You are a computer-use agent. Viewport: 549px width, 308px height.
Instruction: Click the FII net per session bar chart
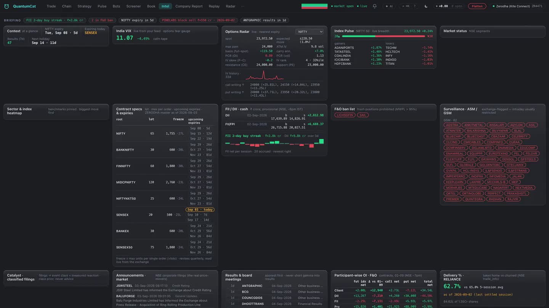coord(274,143)
